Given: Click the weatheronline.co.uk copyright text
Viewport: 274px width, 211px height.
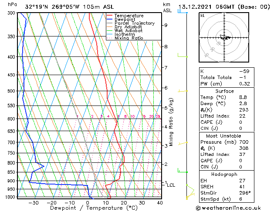Looking at the screenshot, I should click(228, 208).
